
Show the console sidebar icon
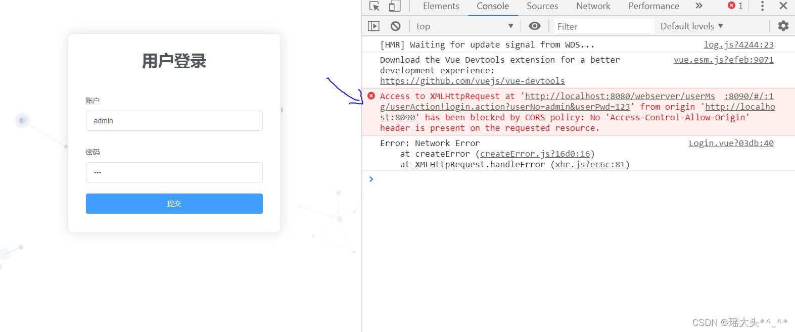[373, 26]
